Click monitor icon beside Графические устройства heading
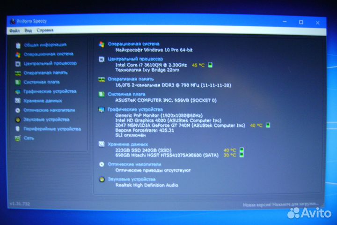This screenshot has width=337, height=225. pyautogui.click(x=102, y=110)
